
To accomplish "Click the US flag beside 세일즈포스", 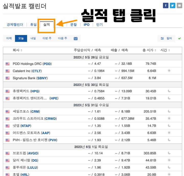I will click(7, 112).
